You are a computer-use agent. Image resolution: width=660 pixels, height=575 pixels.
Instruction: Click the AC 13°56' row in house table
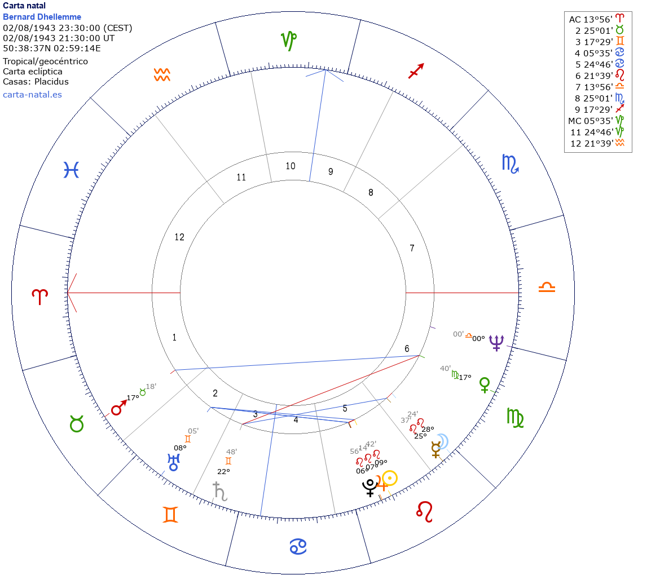tap(597, 19)
